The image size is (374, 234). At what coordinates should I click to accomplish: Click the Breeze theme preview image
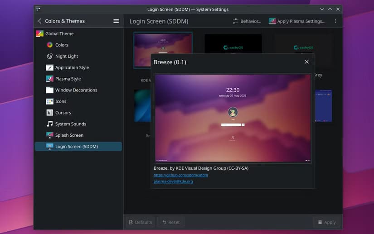pyautogui.click(x=233, y=118)
